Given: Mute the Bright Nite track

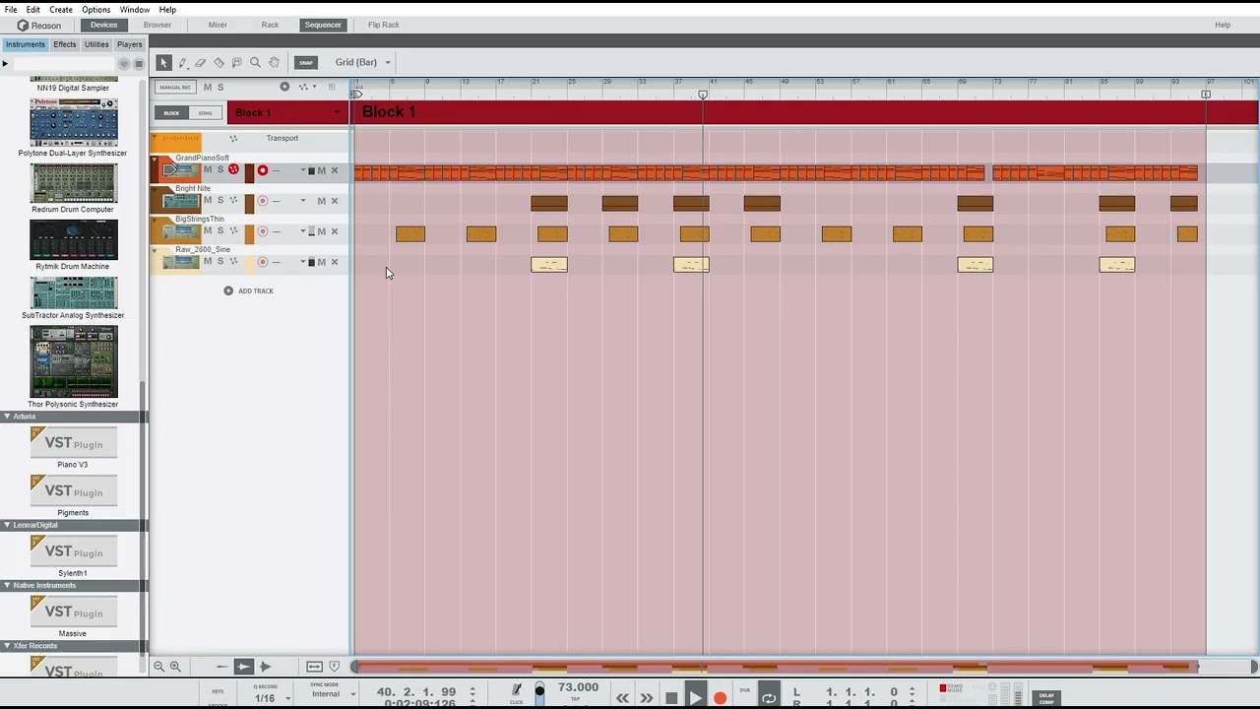Looking at the screenshot, I should [207, 201].
